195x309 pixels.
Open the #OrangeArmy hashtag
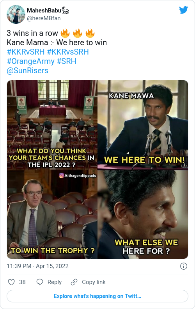[30, 61]
